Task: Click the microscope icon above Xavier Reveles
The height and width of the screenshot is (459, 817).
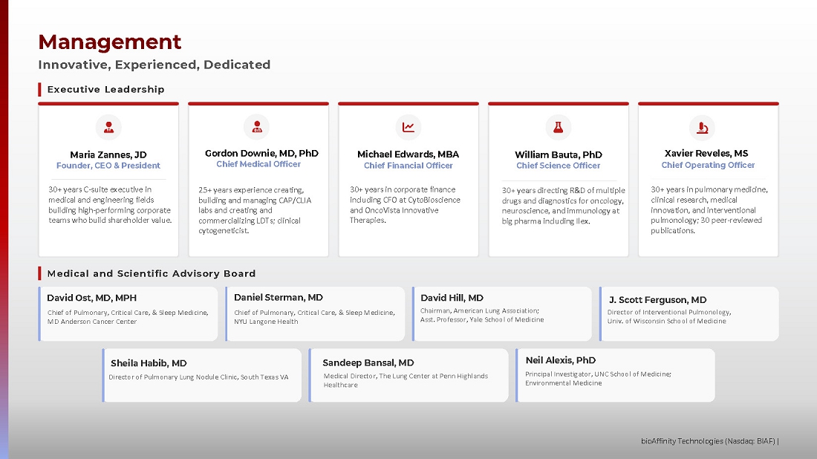Action: coord(702,128)
